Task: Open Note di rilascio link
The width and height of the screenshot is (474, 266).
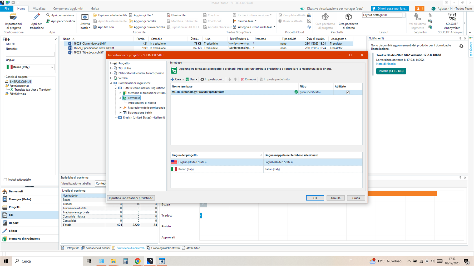Action: (386, 64)
